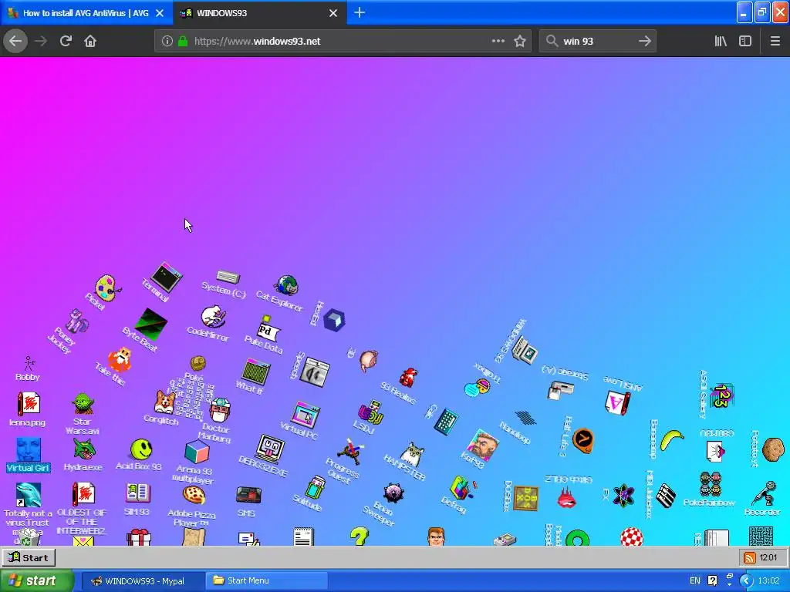790x592 pixels.
Task: Open Progress Quest icon
Action: 351,451
